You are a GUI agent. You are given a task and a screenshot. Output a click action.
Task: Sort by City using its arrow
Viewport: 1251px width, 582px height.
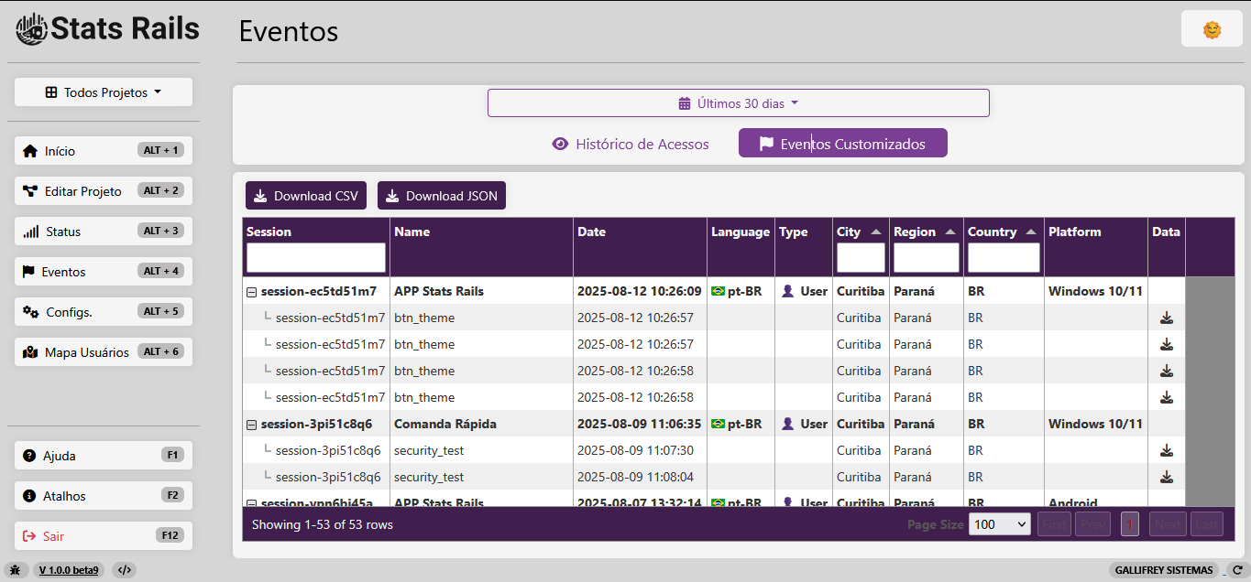[876, 232]
